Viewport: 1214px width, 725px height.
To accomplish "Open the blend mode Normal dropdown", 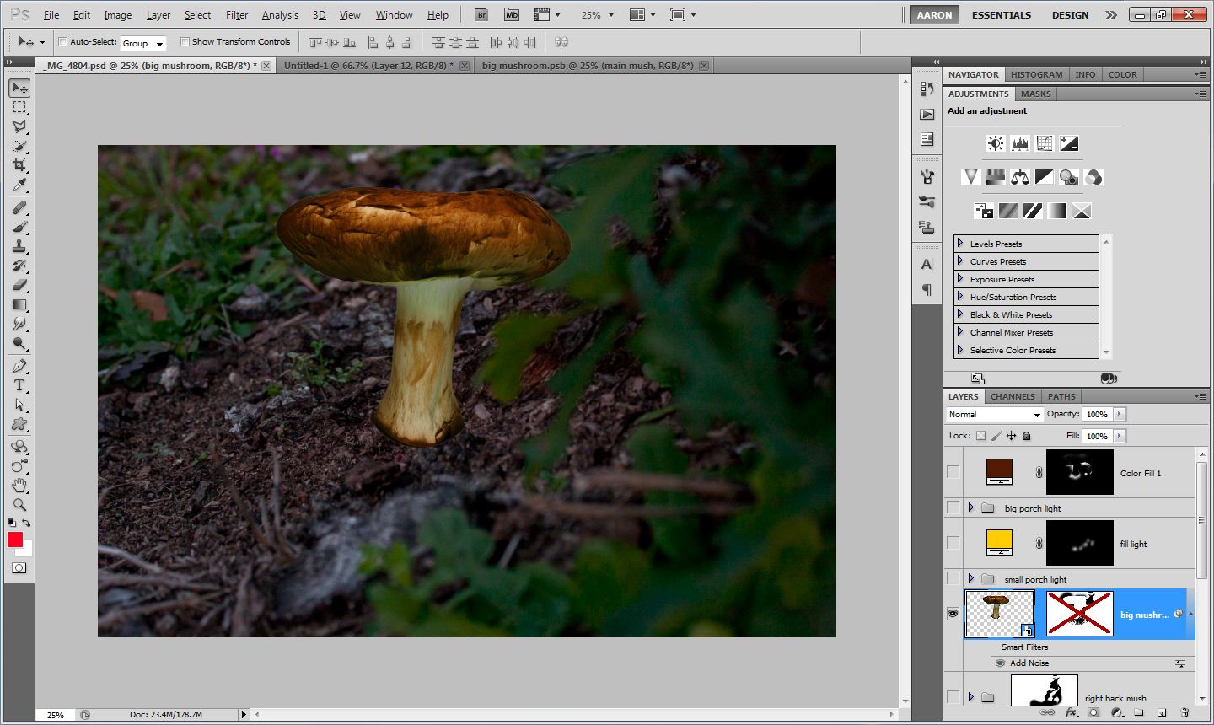I will (x=995, y=415).
